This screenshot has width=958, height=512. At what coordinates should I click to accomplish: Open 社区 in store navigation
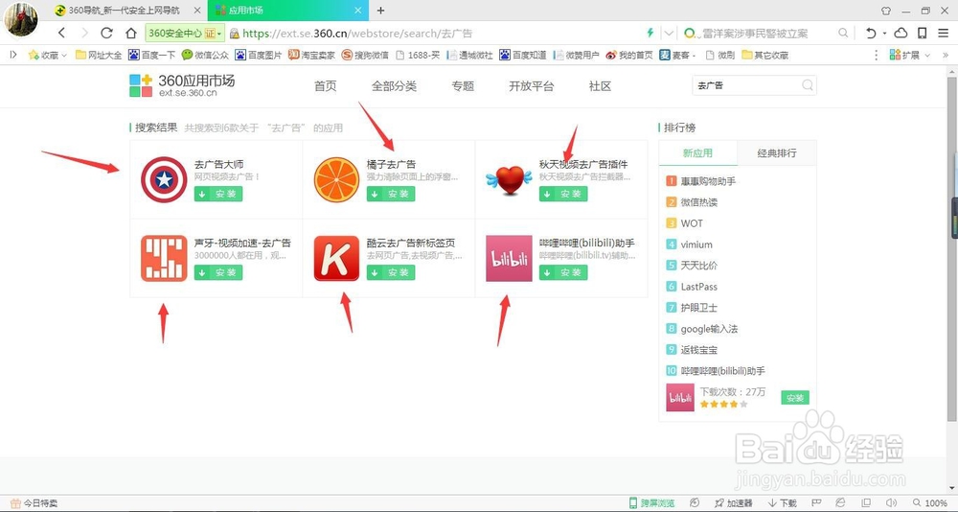pyautogui.click(x=600, y=86)
